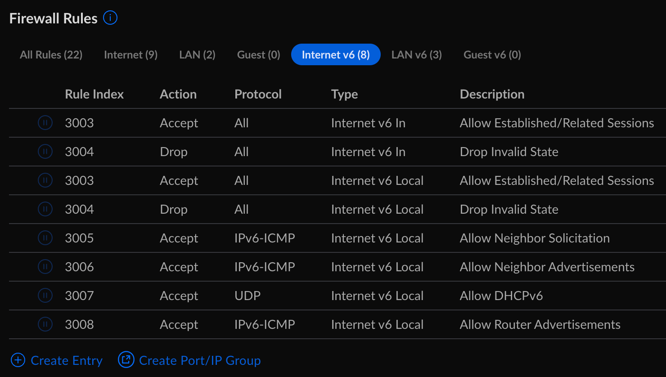Image resolution: width=666 pixels, height=377 pixels.
Task: Pause the 3003 Internet v6 Local rule
Action: [x=45, y=180]
